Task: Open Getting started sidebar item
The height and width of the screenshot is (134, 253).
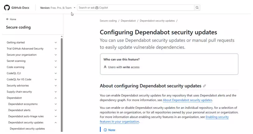Action: click(x=16, y=43)
